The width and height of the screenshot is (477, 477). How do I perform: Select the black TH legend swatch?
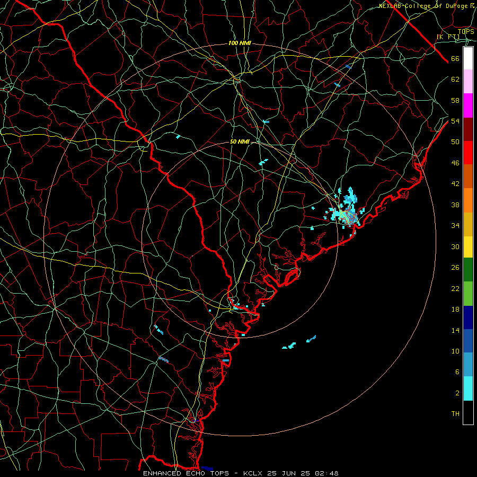tap(468, 412)
